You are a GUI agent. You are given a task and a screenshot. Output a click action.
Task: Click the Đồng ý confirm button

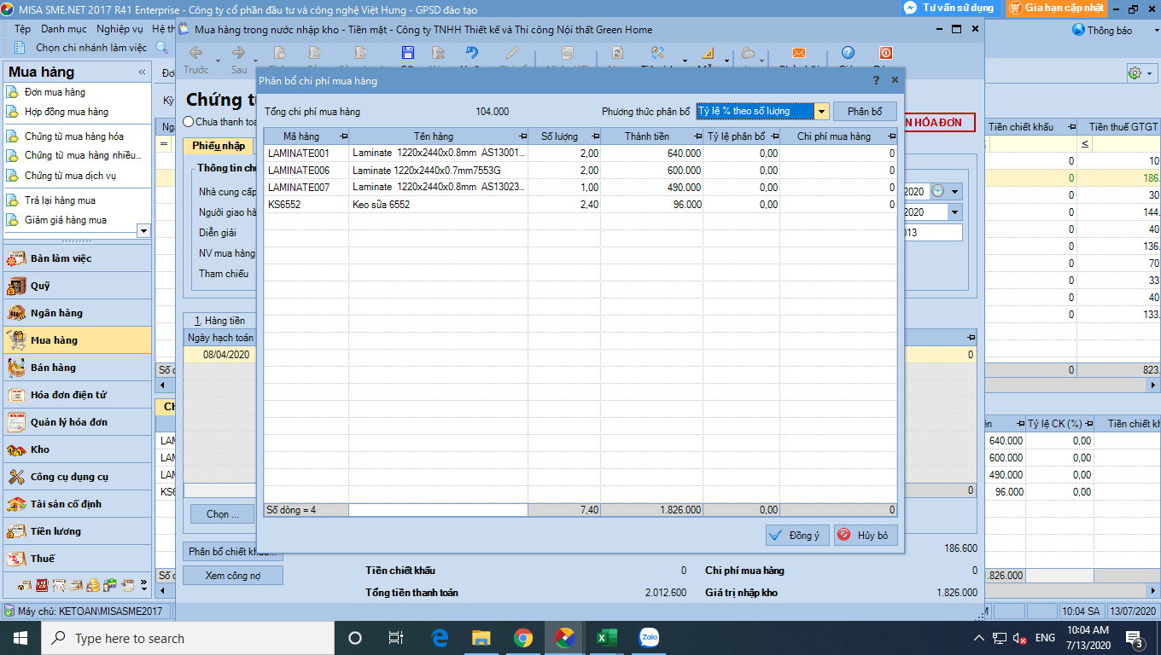796,536
